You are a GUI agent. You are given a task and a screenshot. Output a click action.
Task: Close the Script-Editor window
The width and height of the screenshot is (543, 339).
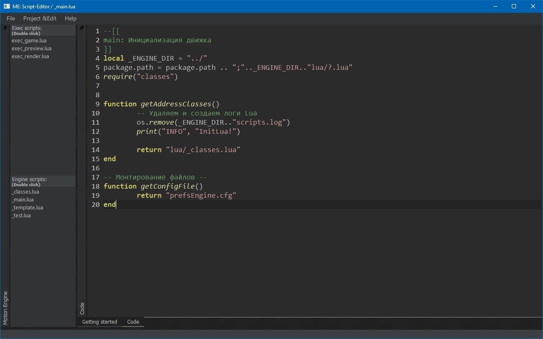[x=533, y=6]
